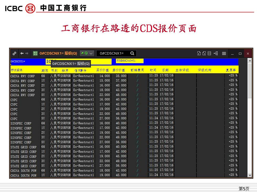Viewport: 257px width, 192px height.
Task: Go forward with the right arrow
Action: (27, 53)
